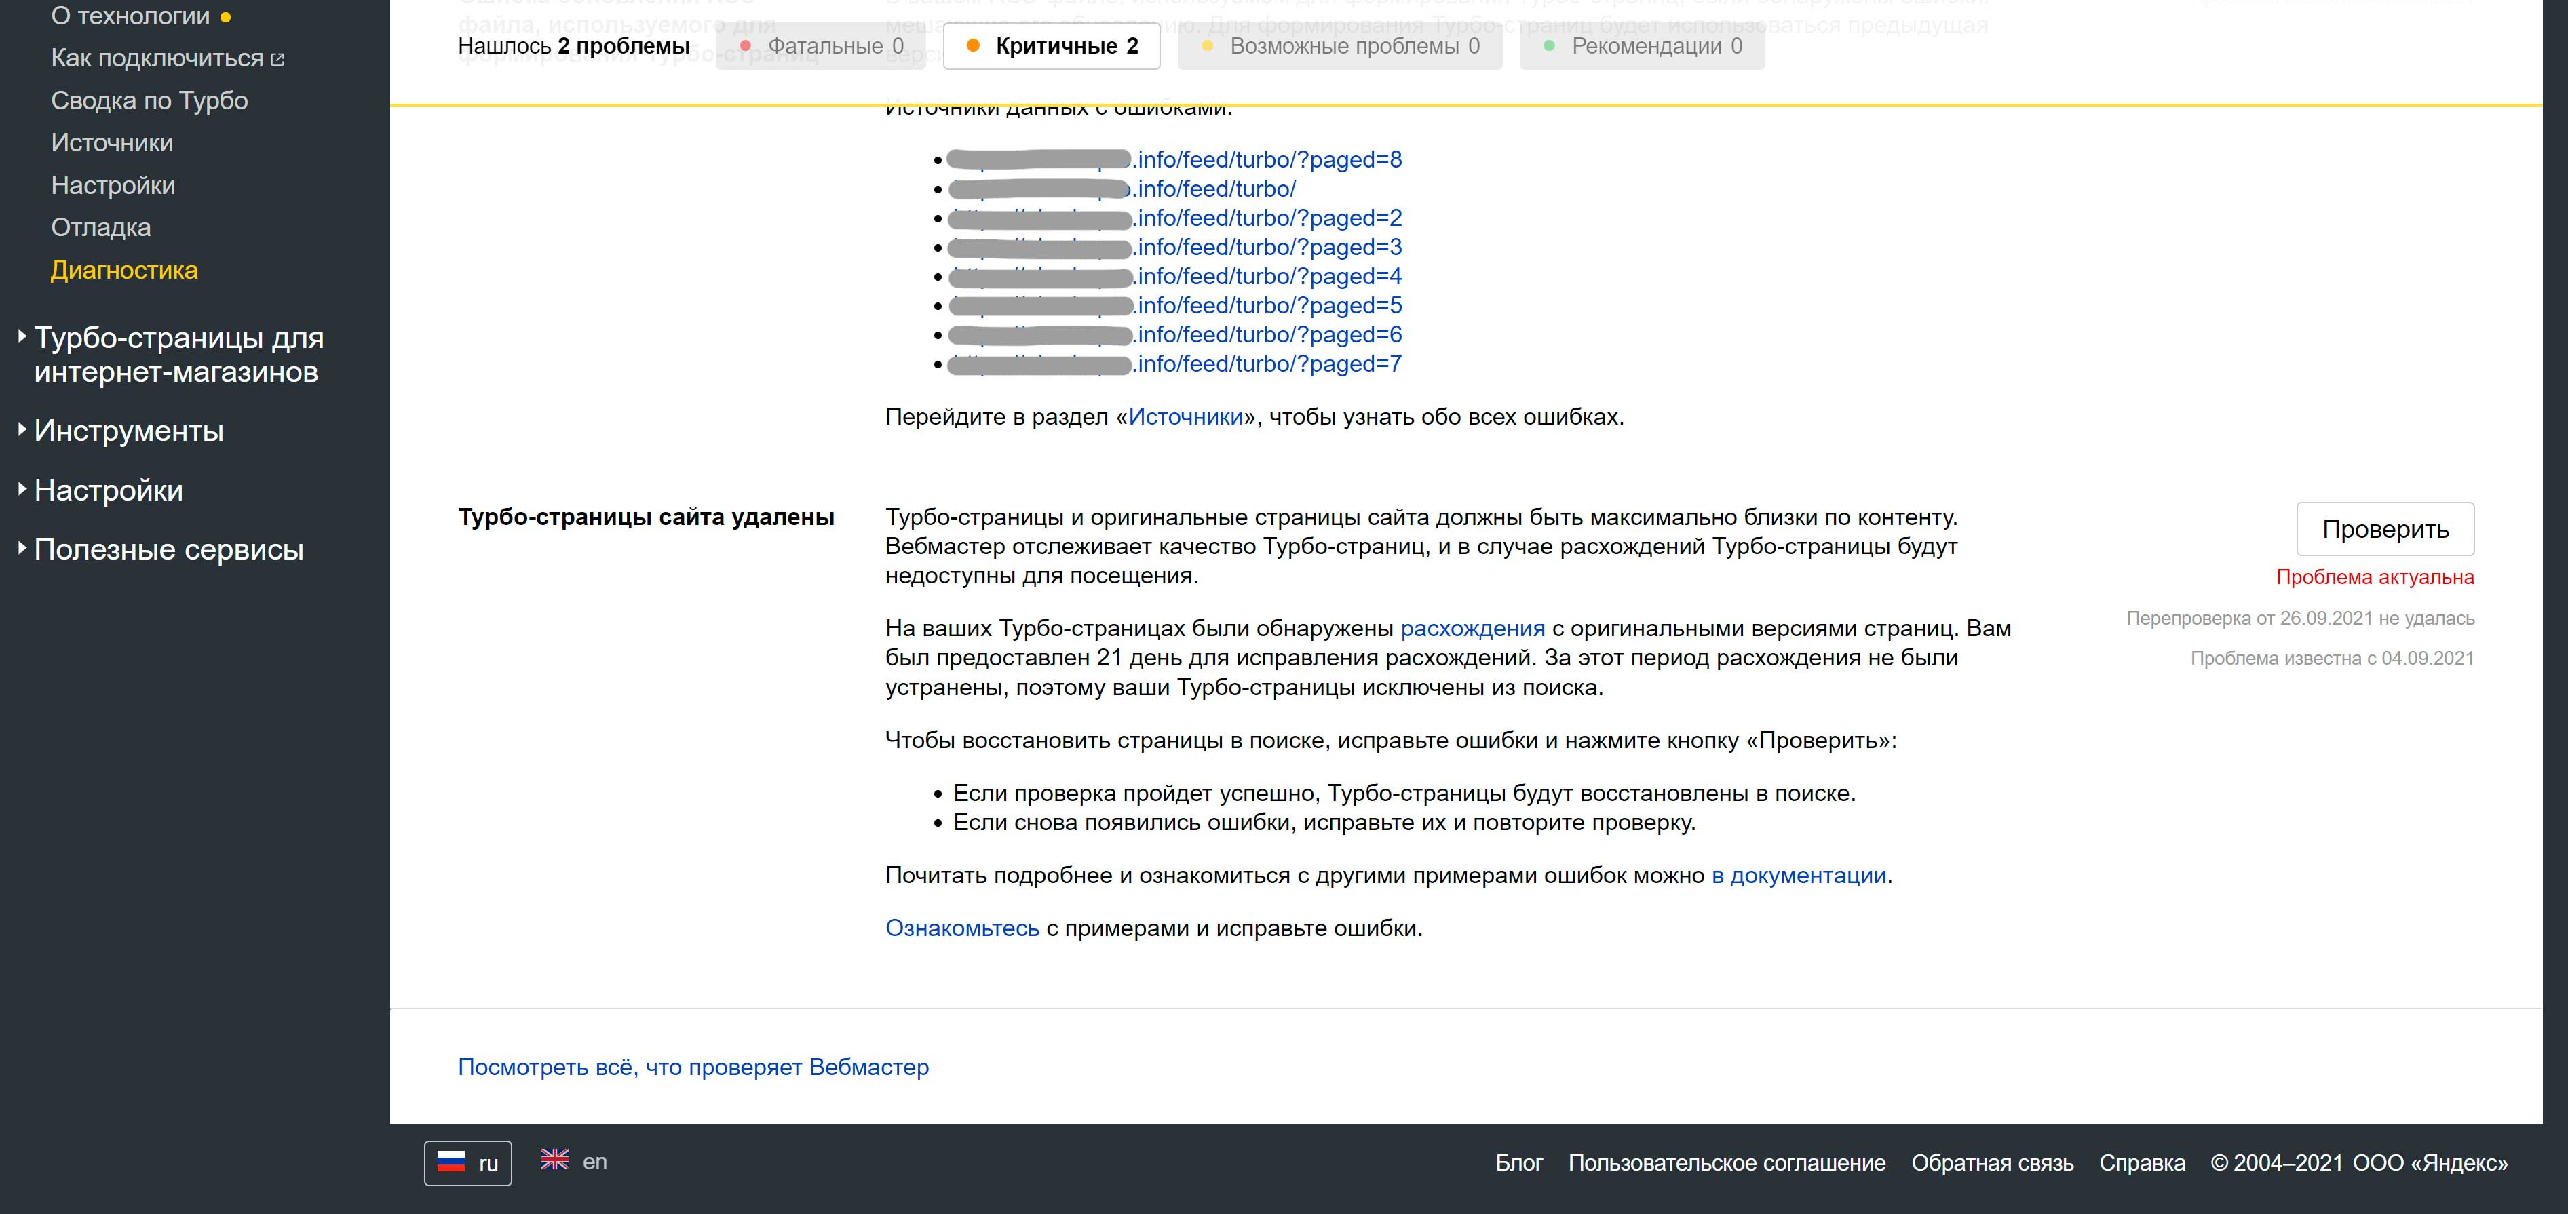Click the Russian flag language icon
This screenshot has height=1214, width=2568.
click(452, 1162)
